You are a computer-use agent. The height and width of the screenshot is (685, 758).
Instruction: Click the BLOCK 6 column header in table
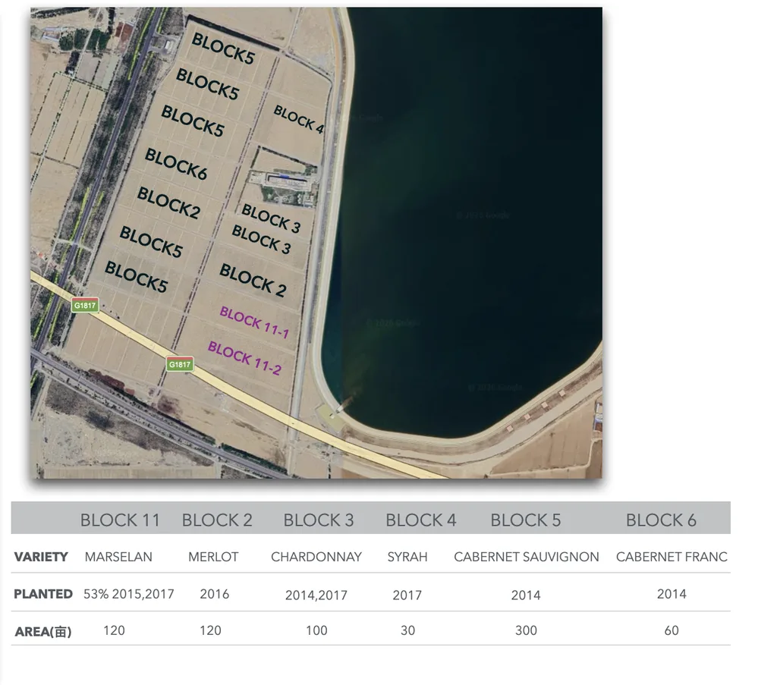[x=661, y=520]
